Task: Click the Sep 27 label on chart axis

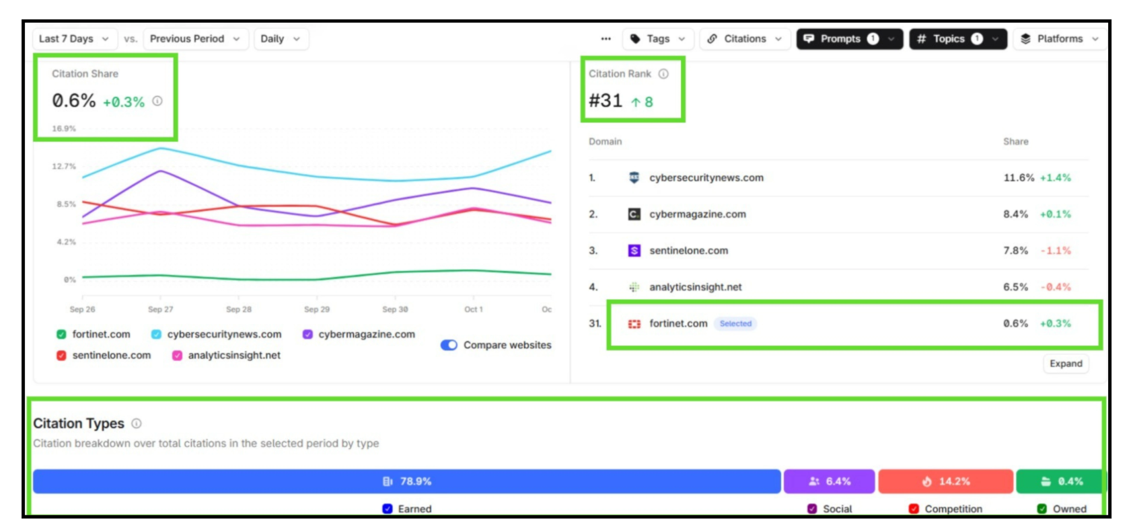Action: [x=160, y=309]
